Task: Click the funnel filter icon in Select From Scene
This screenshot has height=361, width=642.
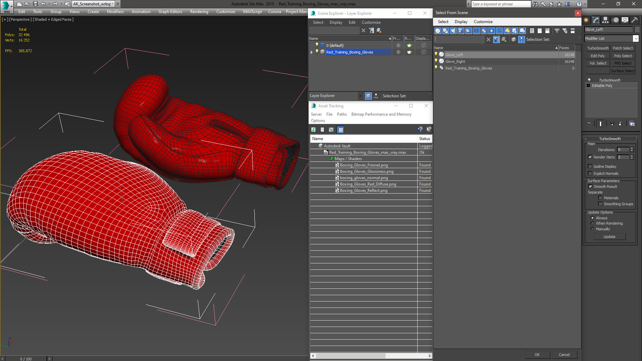Action: point(557,31)
